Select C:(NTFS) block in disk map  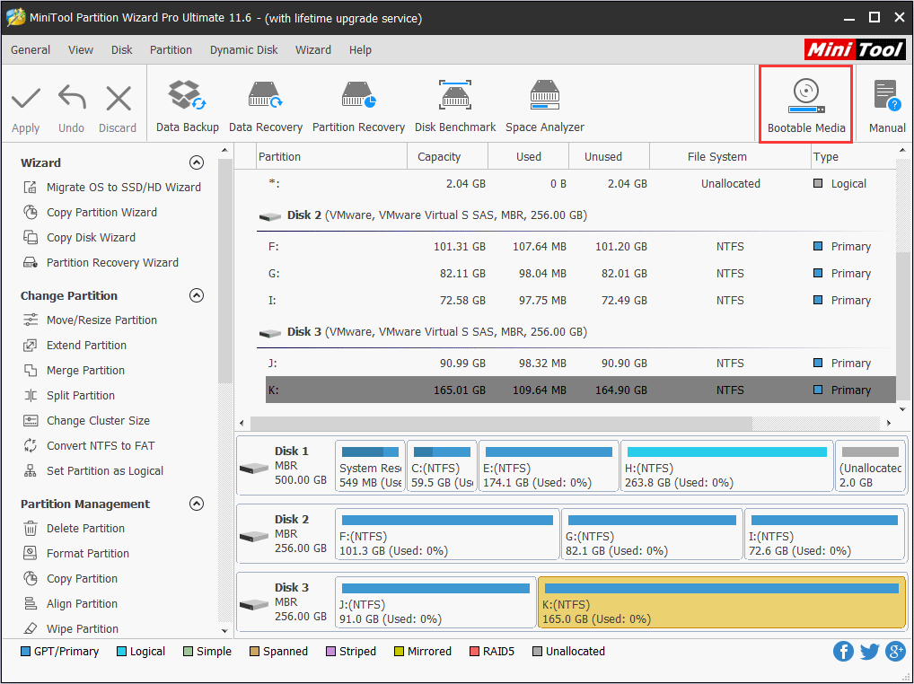[442, 466]
